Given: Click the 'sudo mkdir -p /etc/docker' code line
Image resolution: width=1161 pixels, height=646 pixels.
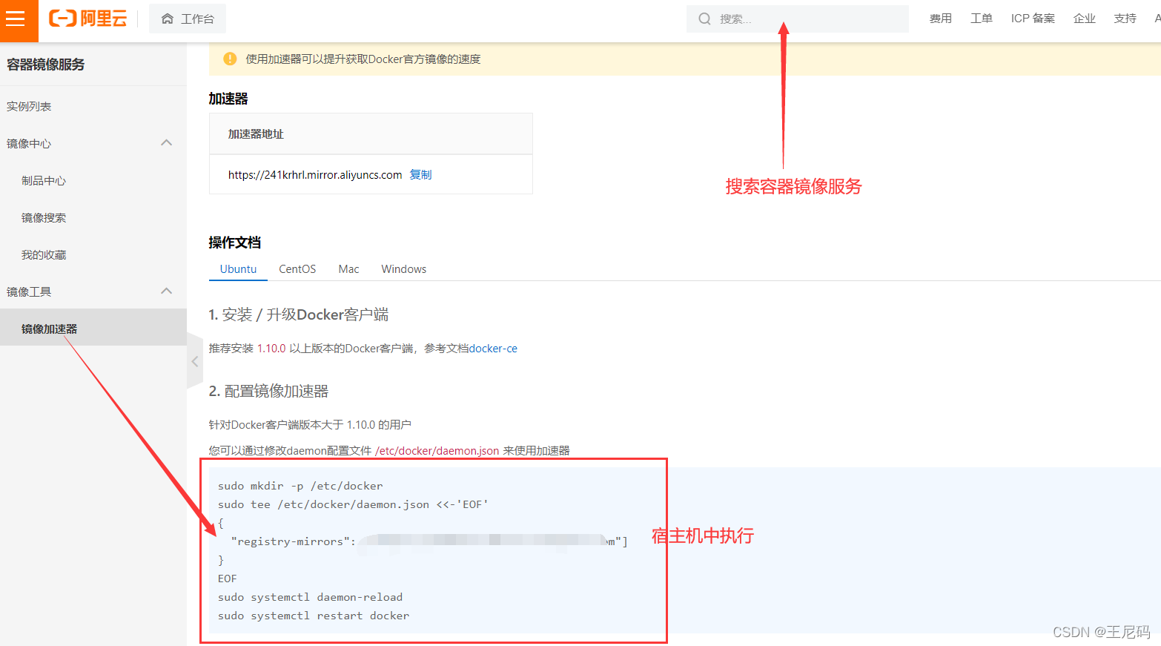Looking at the screenshot, I should [x=300, y=486].
